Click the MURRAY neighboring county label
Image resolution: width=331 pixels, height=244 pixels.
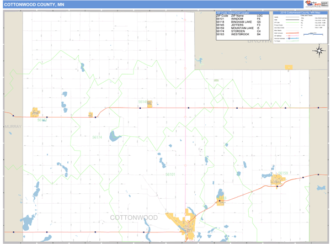12,126
